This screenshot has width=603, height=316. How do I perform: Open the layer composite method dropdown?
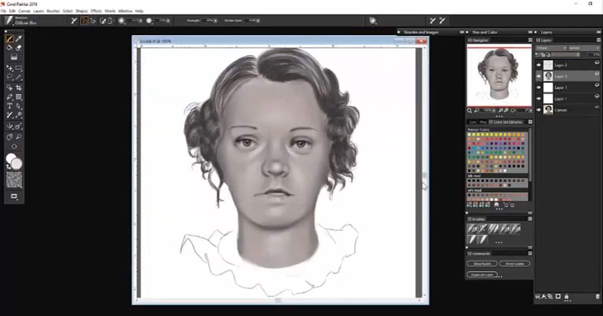(551, 48)
